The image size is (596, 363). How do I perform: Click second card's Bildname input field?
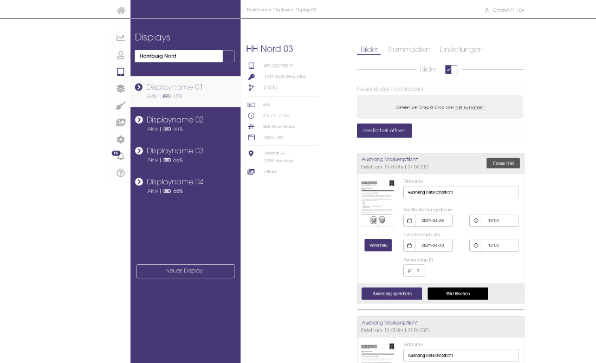coord(461,355)
